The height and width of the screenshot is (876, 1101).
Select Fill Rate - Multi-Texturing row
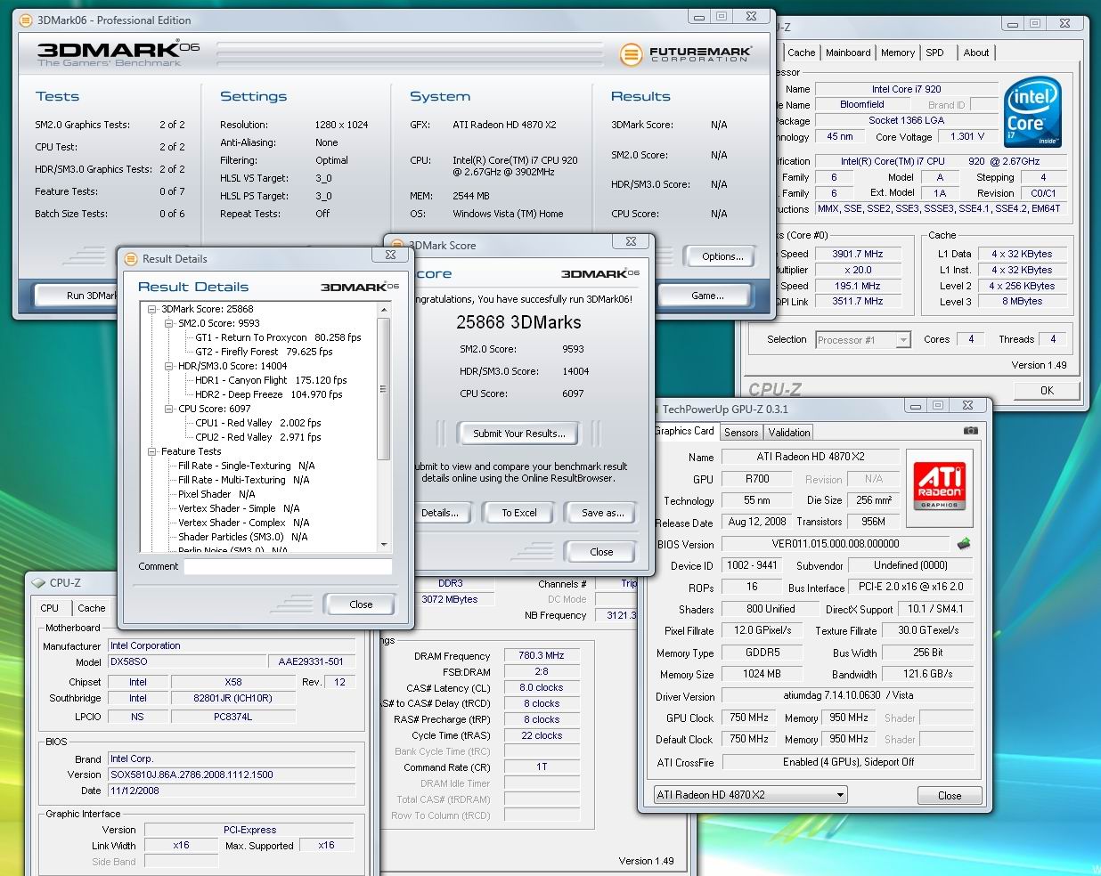pyautogui.click(x=244, y=480)
